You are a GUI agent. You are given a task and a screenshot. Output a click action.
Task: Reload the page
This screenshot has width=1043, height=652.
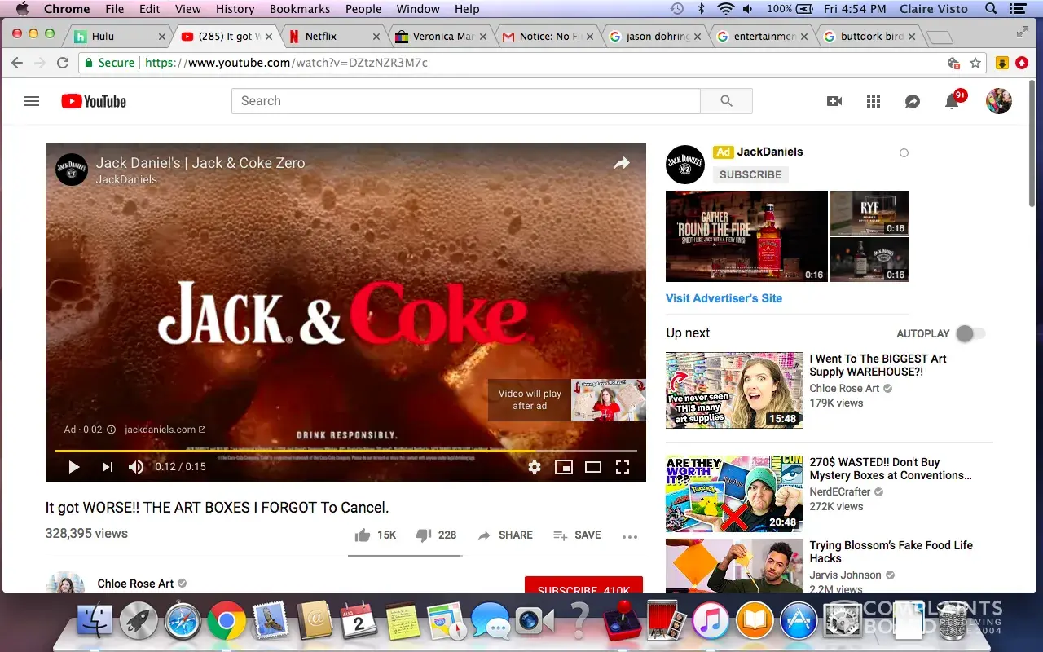pyautogui.click(x=63, y=63)
